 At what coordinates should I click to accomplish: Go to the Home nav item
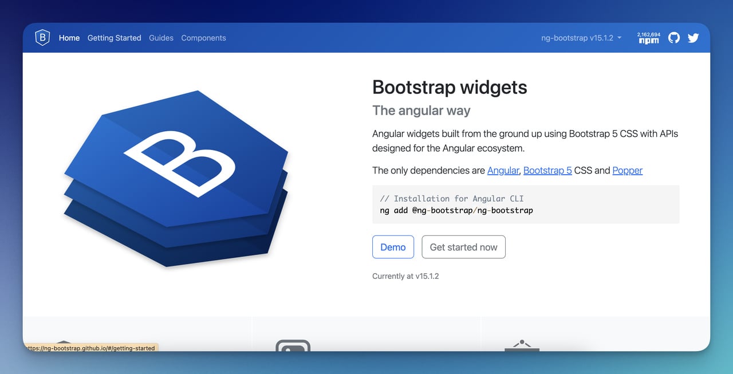pos(69,38)
